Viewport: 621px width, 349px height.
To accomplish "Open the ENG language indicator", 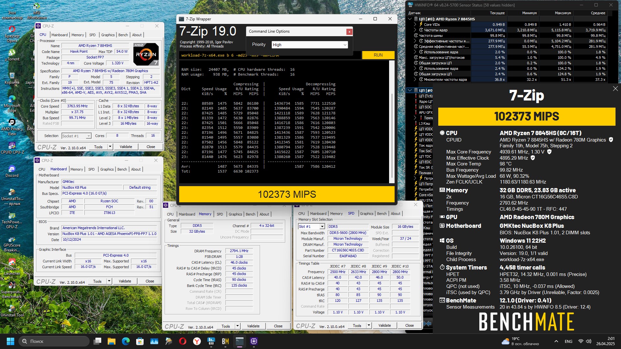I will click(x=568, y=341).
